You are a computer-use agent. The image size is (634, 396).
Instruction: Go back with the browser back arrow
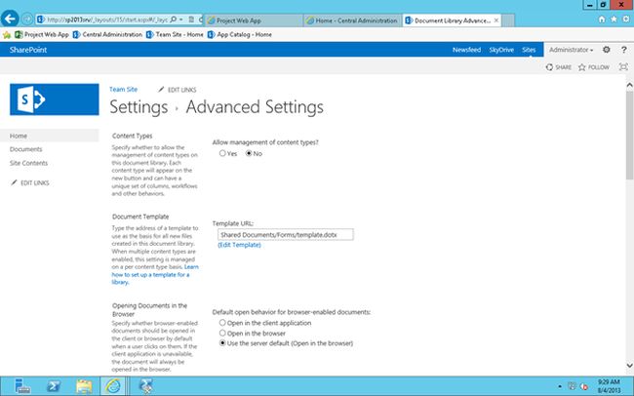10,19
